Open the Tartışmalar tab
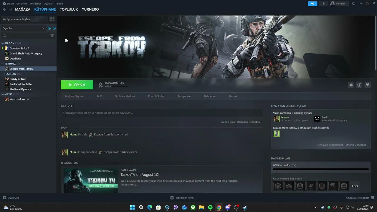 tap(184, 96)
